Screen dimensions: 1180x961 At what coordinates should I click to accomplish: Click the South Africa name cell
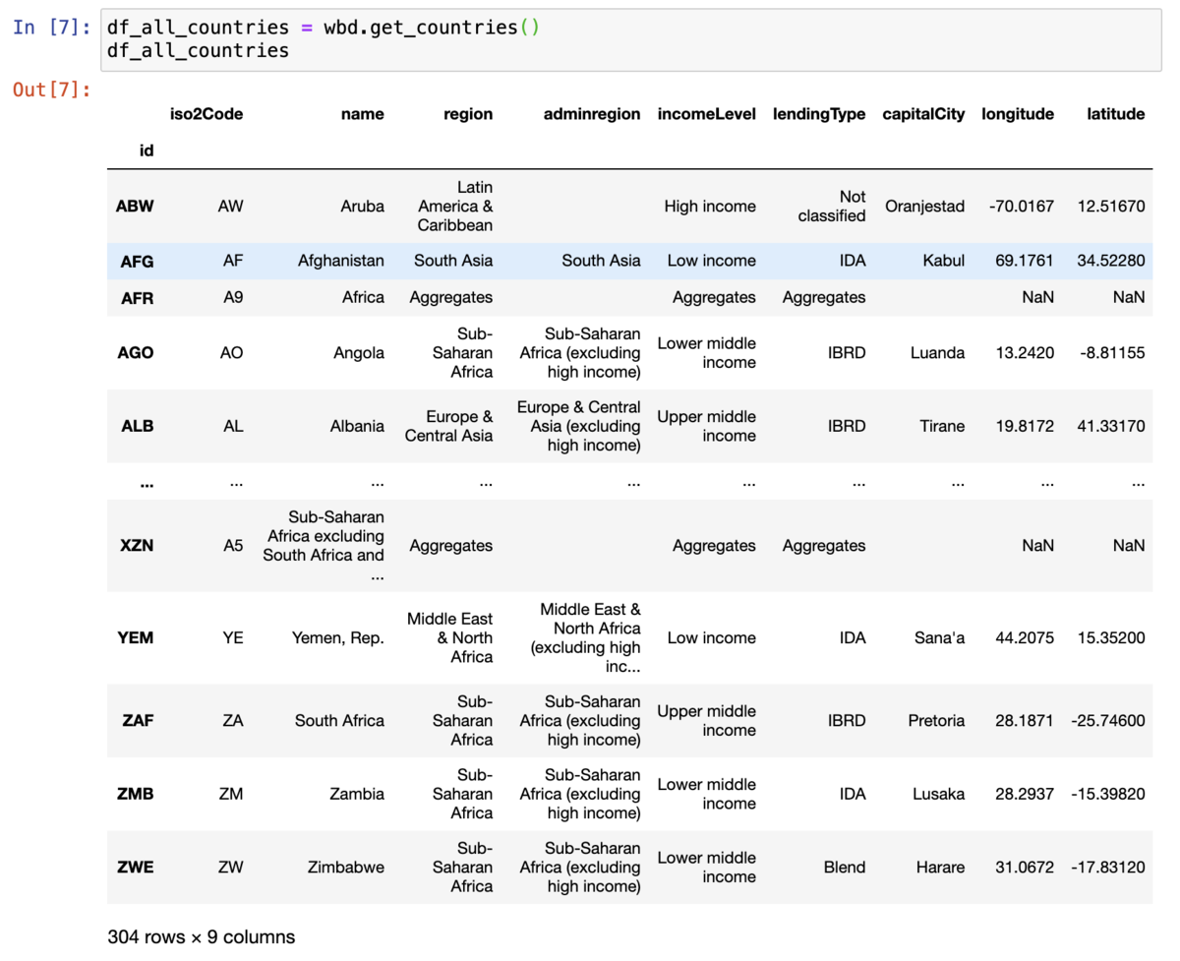point(339,720)
